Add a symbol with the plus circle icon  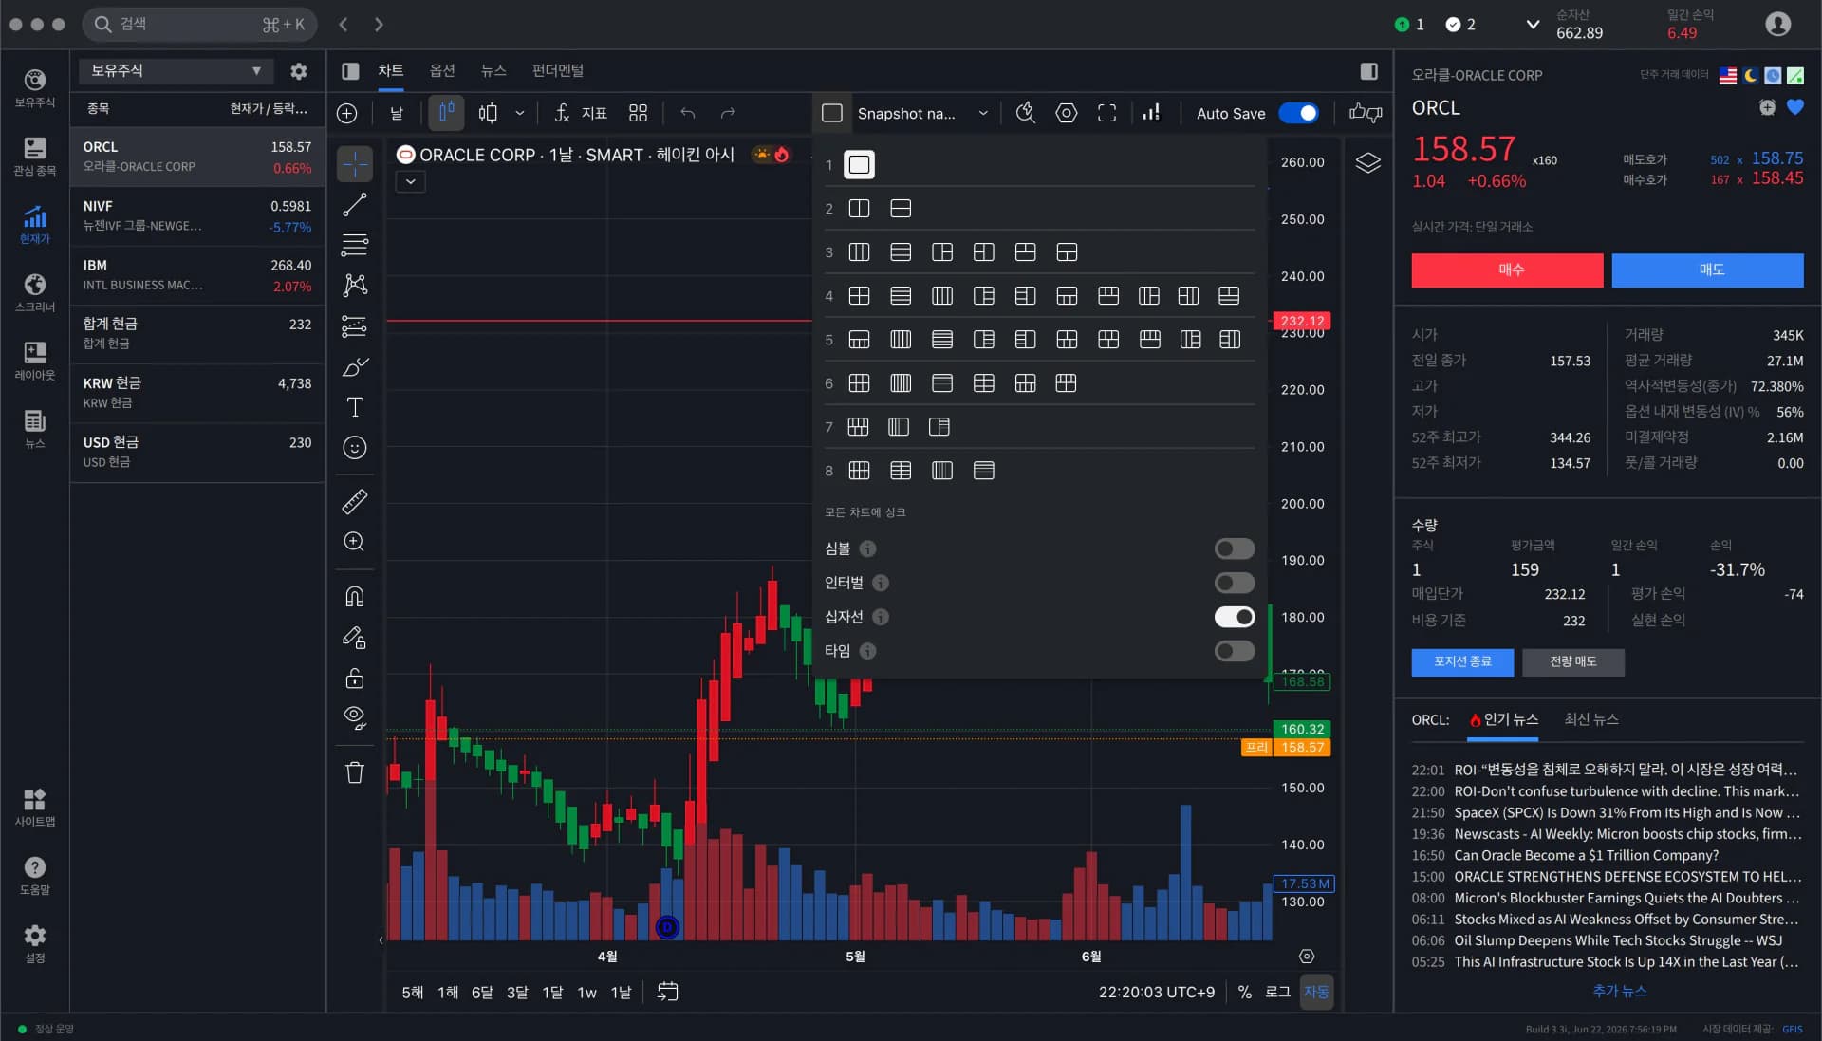click(347, 114)
